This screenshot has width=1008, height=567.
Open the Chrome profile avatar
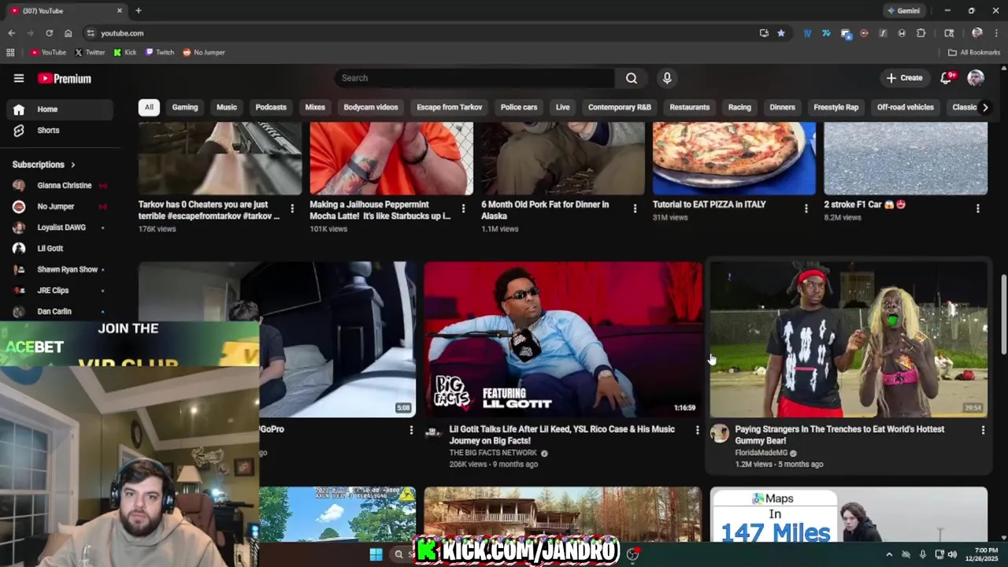coord(976,33)
